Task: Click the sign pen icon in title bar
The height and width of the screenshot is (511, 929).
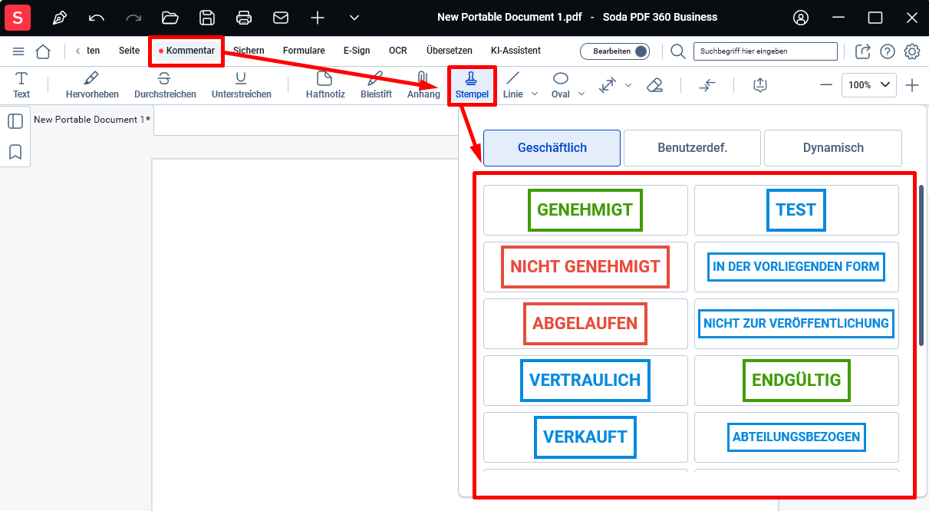Action: point(59,17)
